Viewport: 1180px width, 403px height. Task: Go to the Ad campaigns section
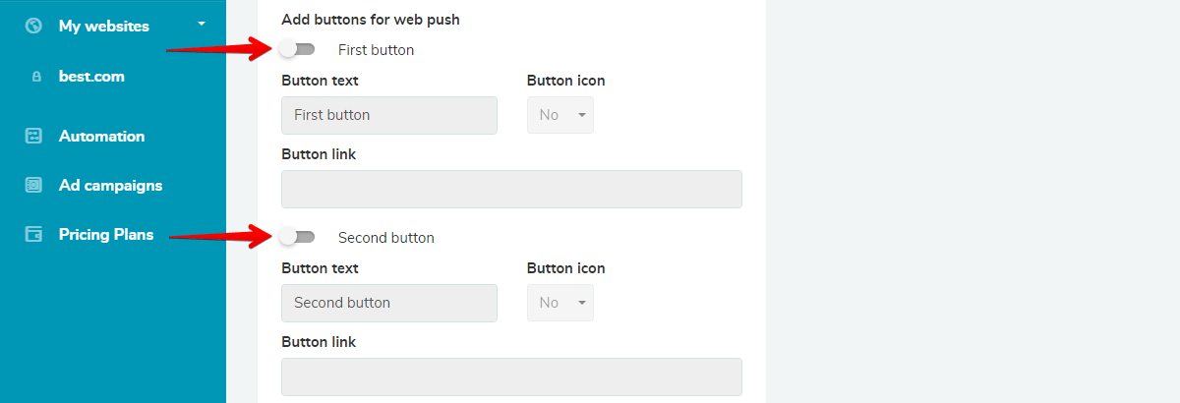[x=110, y=185]
